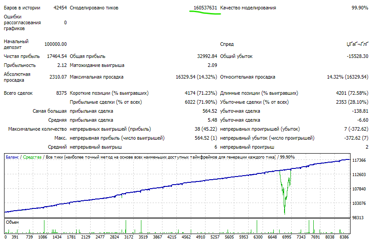The height and width of the screenshot is (243, 377).
Task: Click the 'Убыточные сделки (% от всех)' label
Action: (254, 102)
